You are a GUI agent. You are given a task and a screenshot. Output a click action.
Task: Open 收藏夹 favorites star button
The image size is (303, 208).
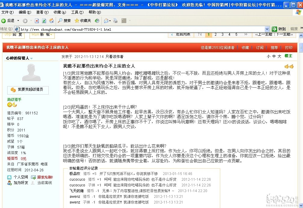83,21
